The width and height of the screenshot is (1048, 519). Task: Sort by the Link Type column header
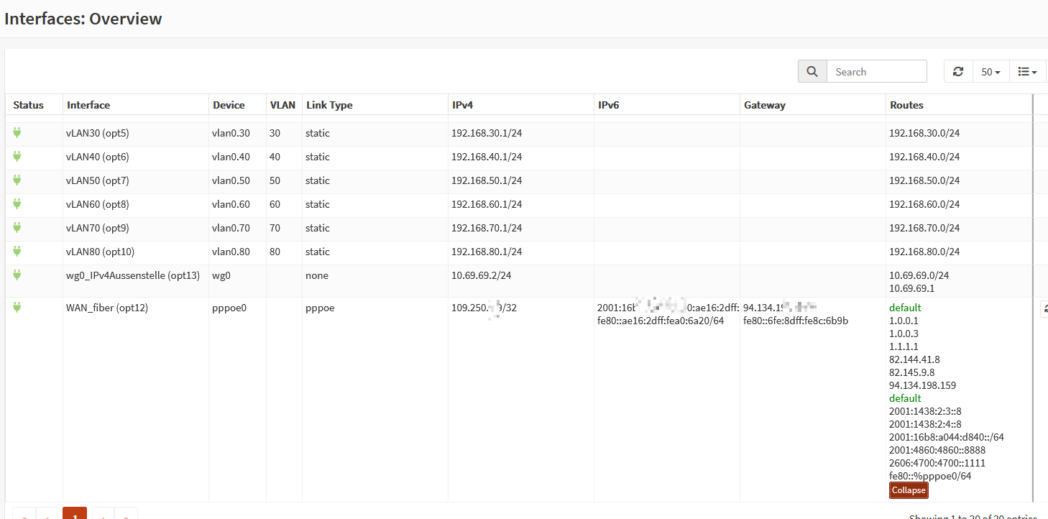tap(329, 105)
